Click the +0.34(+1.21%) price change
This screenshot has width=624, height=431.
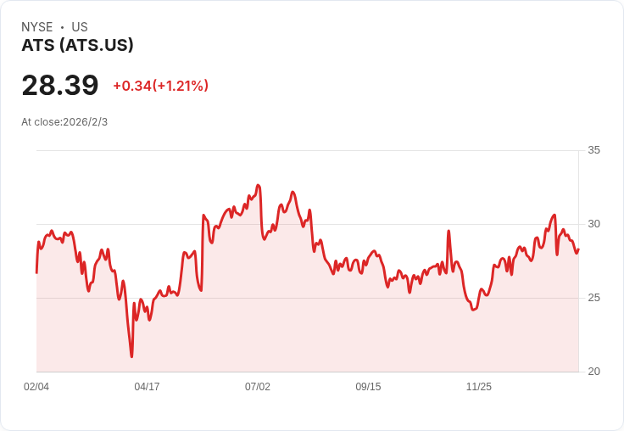[x=160, y=86]
